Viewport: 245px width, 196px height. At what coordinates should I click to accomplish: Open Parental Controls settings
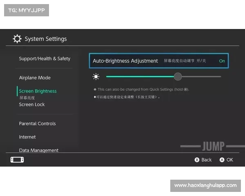(37, 124)
